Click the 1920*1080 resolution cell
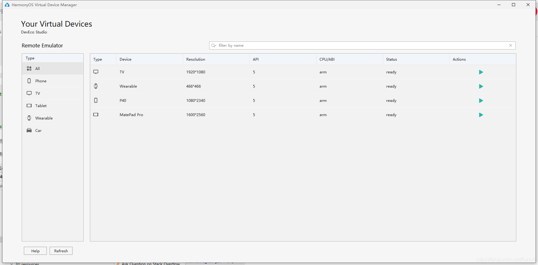The width and height of the screenshot is (538, 265). pyautogui.click(x=196, y=72)
